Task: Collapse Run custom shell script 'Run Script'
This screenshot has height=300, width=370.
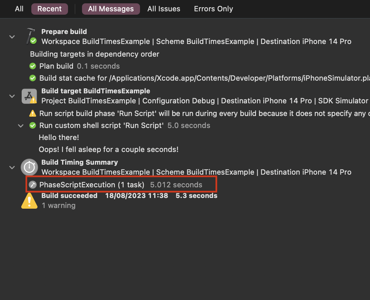Action: (21, 126)
